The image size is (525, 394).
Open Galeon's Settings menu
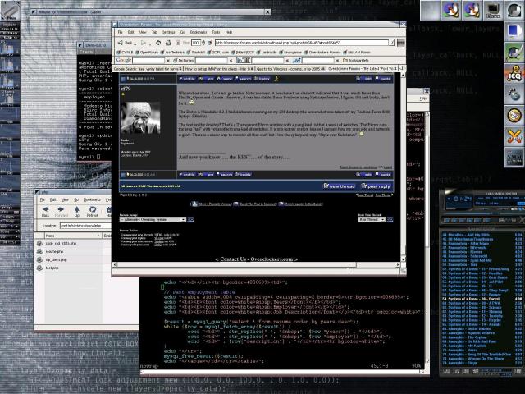click(x=168, y=32)
